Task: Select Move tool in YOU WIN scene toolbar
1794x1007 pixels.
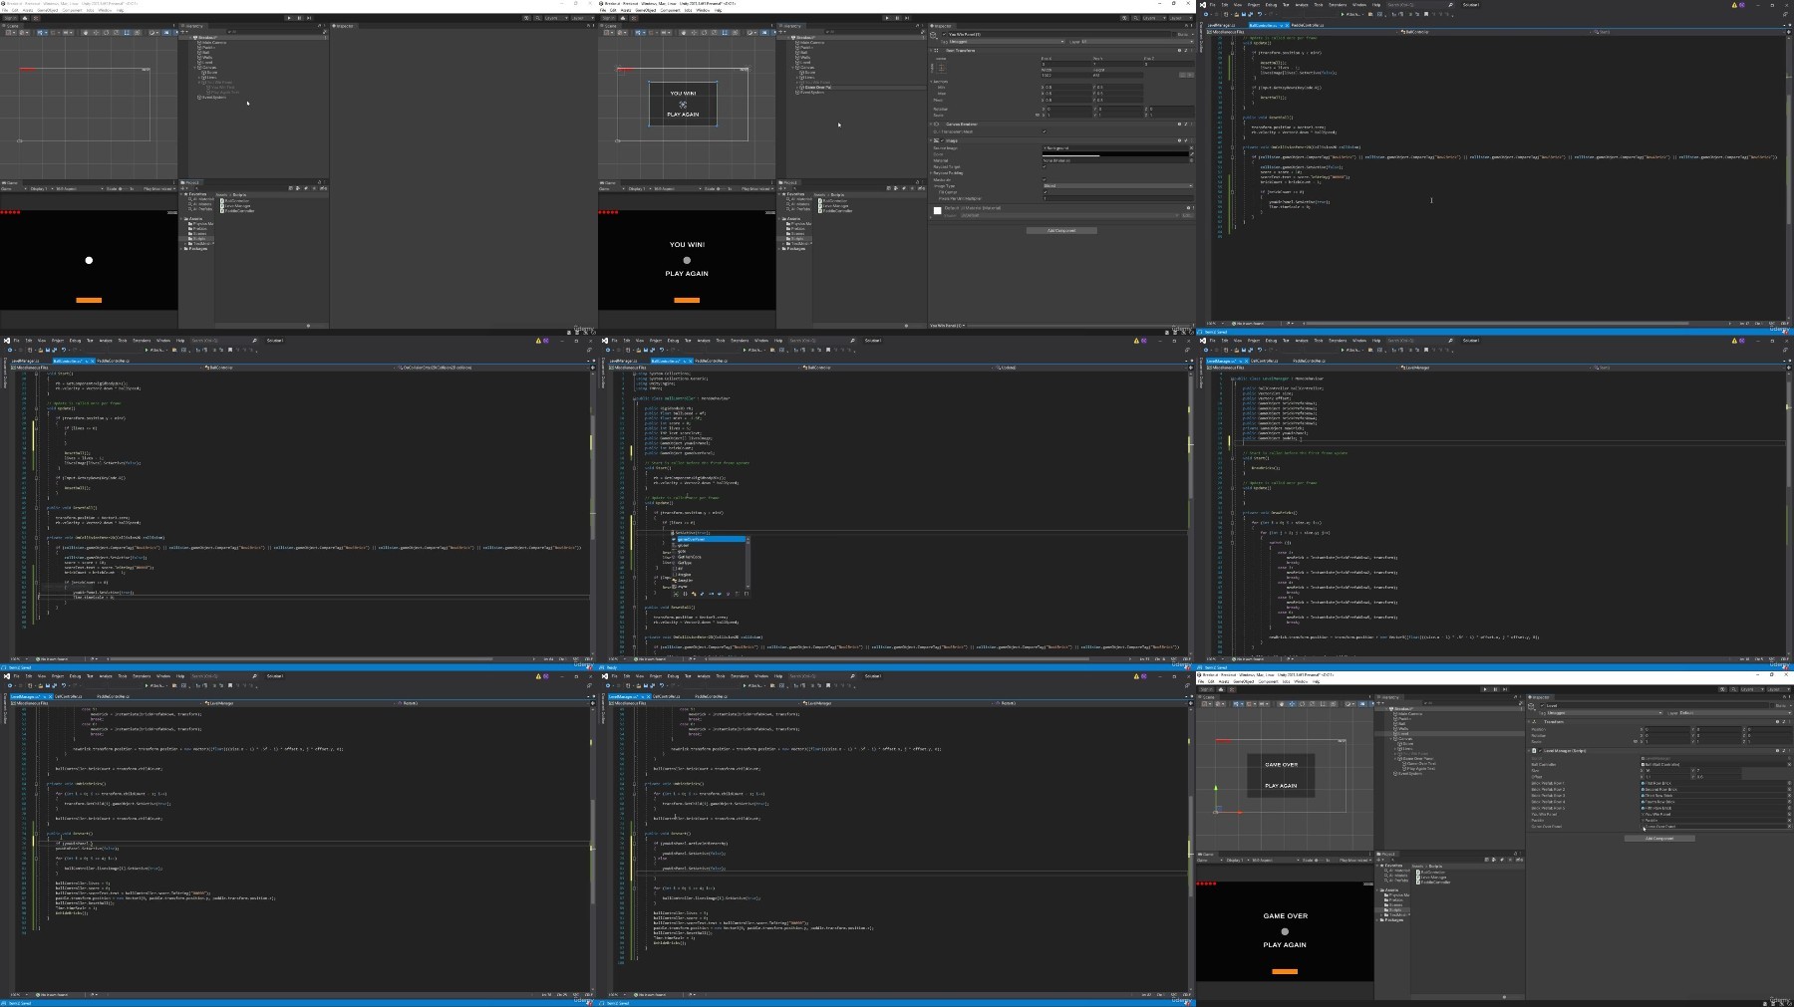Action: point(694,32)
